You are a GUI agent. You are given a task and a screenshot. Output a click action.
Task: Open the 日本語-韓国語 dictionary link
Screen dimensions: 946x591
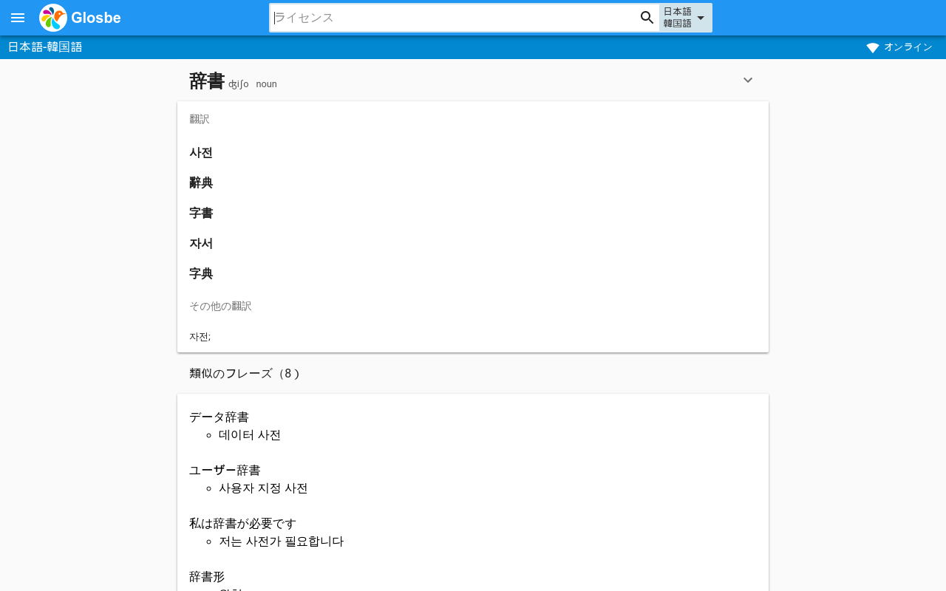[x=45, y=47]
